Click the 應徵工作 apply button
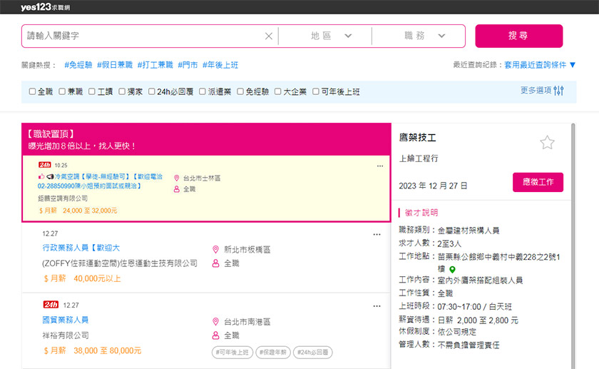 click(x=538, y=182)
